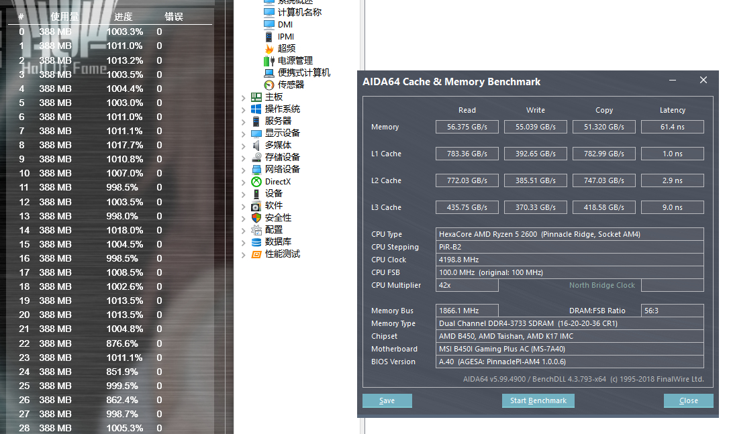Expand the 服务器 tree node
Image resolution: width=729 pixels, height=434 pixels.
coord(243,121)
